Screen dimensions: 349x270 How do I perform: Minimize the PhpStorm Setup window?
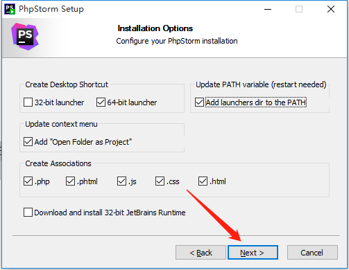[x=268, y=9]
